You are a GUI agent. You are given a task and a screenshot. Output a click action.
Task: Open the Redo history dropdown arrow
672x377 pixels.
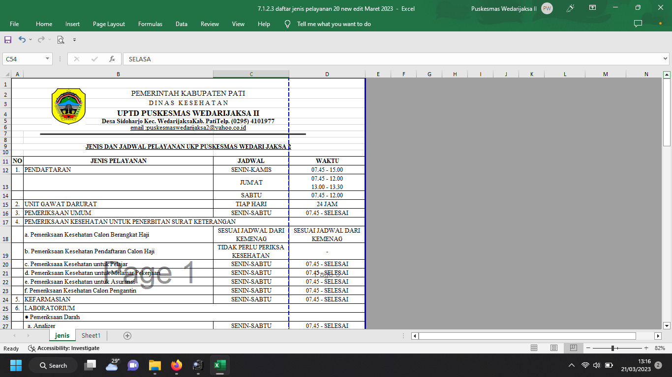point(49,40)
